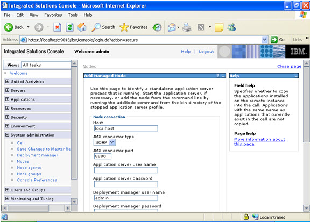Viewport: 310px width, 222px height.
Task: Open the Back button history dropdown arrow
Action: tap(28, 27)
